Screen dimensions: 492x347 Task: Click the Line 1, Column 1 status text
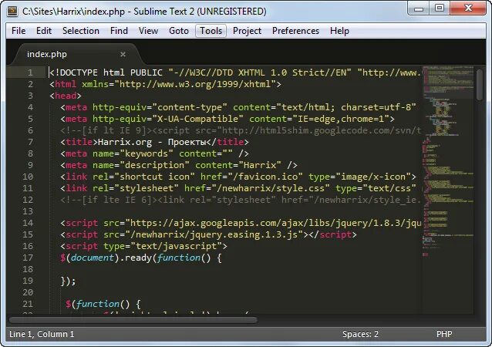tap(42, 334)
